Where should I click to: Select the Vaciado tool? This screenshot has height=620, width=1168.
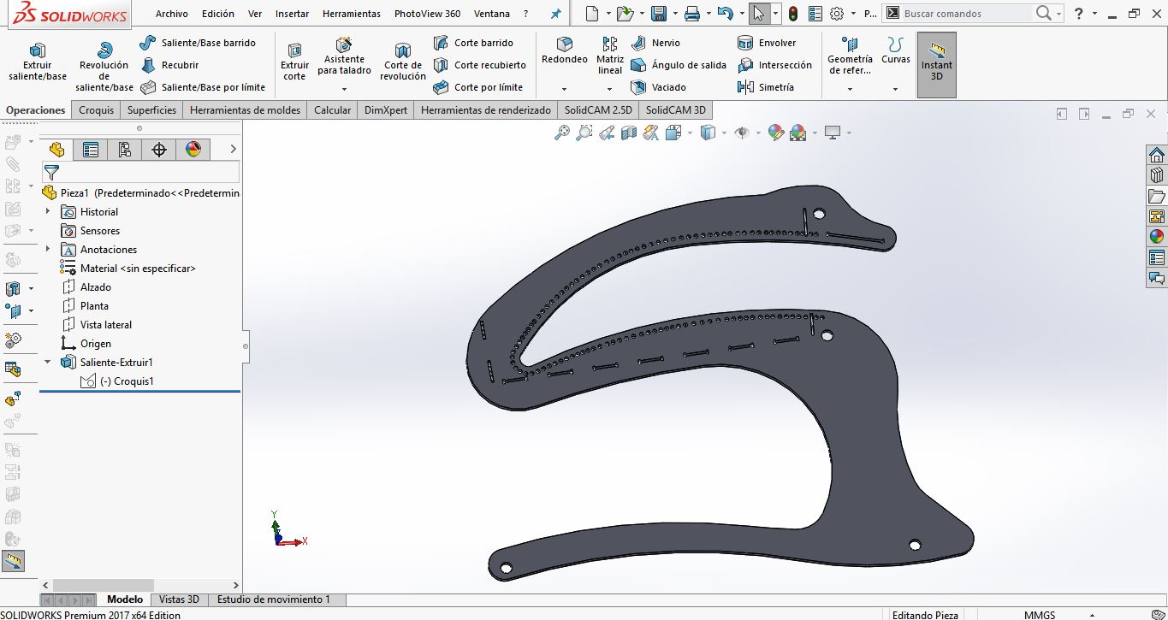657,87
